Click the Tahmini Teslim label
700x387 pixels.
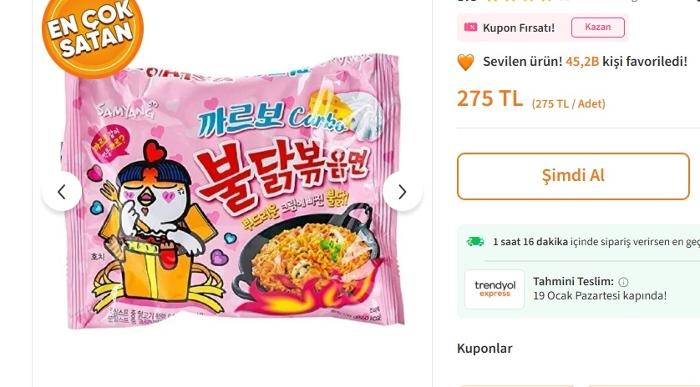[x=573, y=282]
